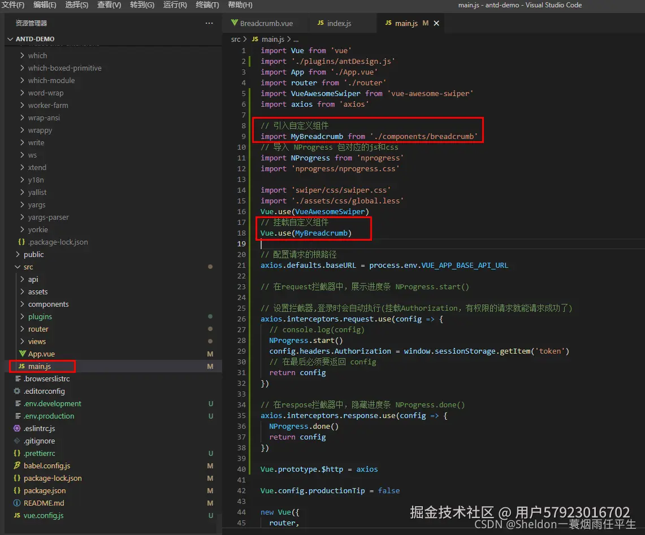Open explorer more actions (…) menu

click(x=209, y=23)
